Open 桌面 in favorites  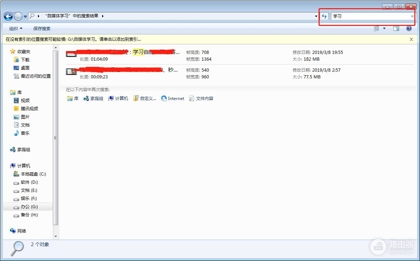point(21,68)
